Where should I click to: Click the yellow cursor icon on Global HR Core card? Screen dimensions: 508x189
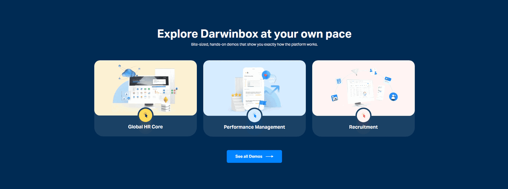(145, 115)
